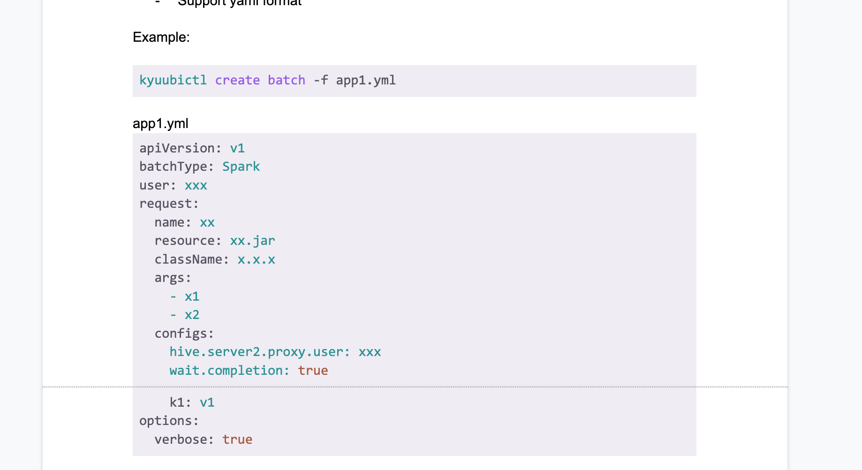This screenshot has width=862, height=470.
Task: Click the 'batchType: Spark' line
Action: click(199, 167)
